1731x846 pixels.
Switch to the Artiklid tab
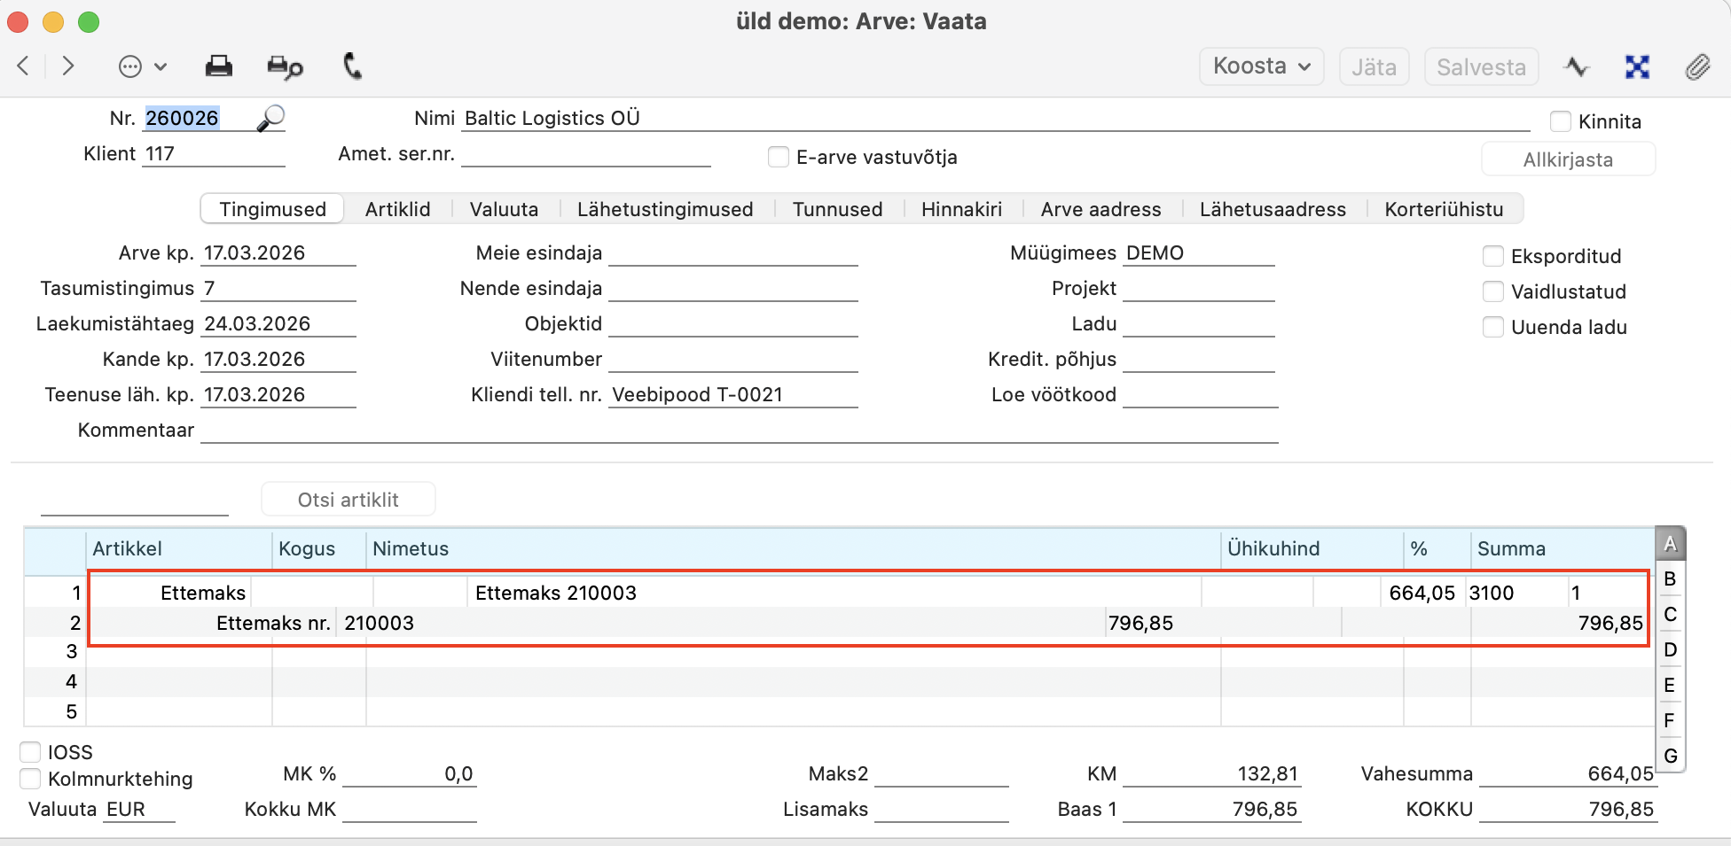pos(397,209)
